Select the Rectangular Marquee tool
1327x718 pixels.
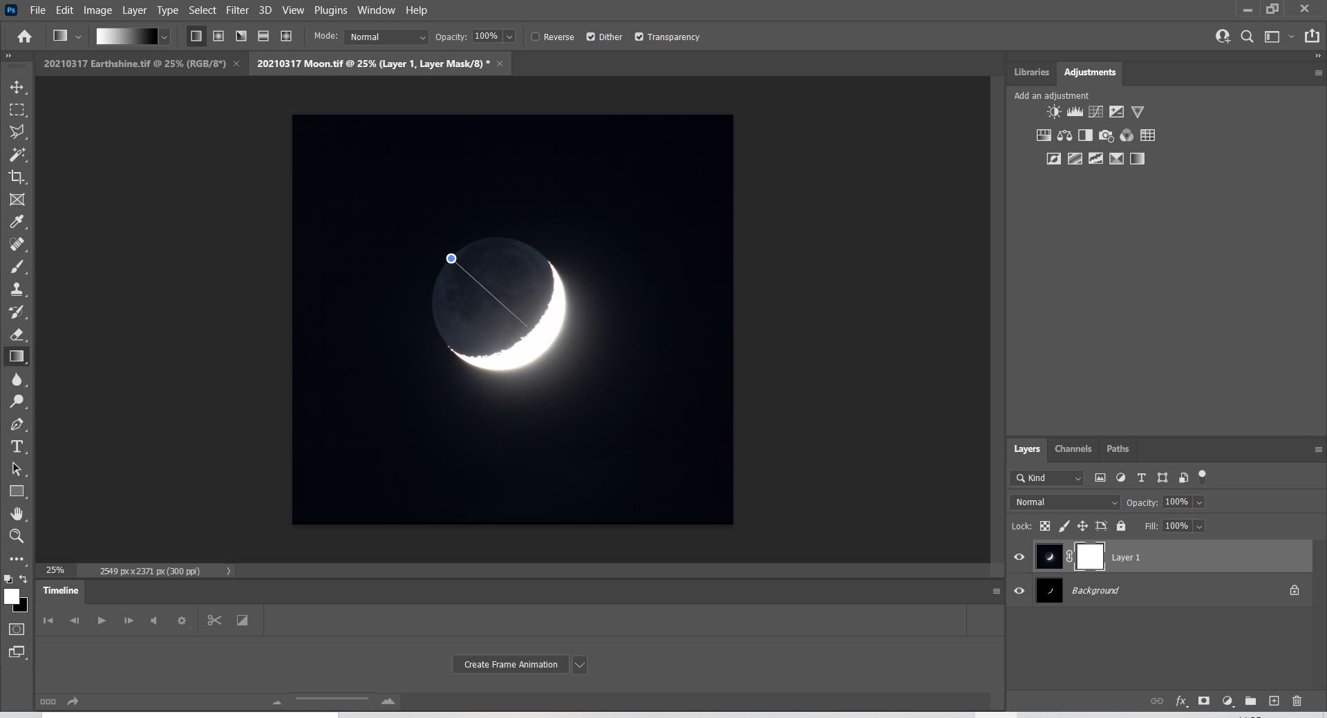(17, 110)
